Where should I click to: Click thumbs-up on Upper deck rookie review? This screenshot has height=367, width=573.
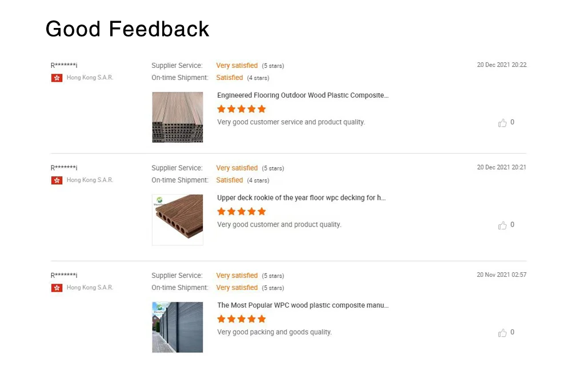503,225
